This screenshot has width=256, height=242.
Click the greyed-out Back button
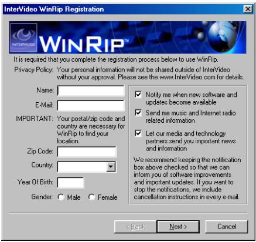[x=135, y=227]
